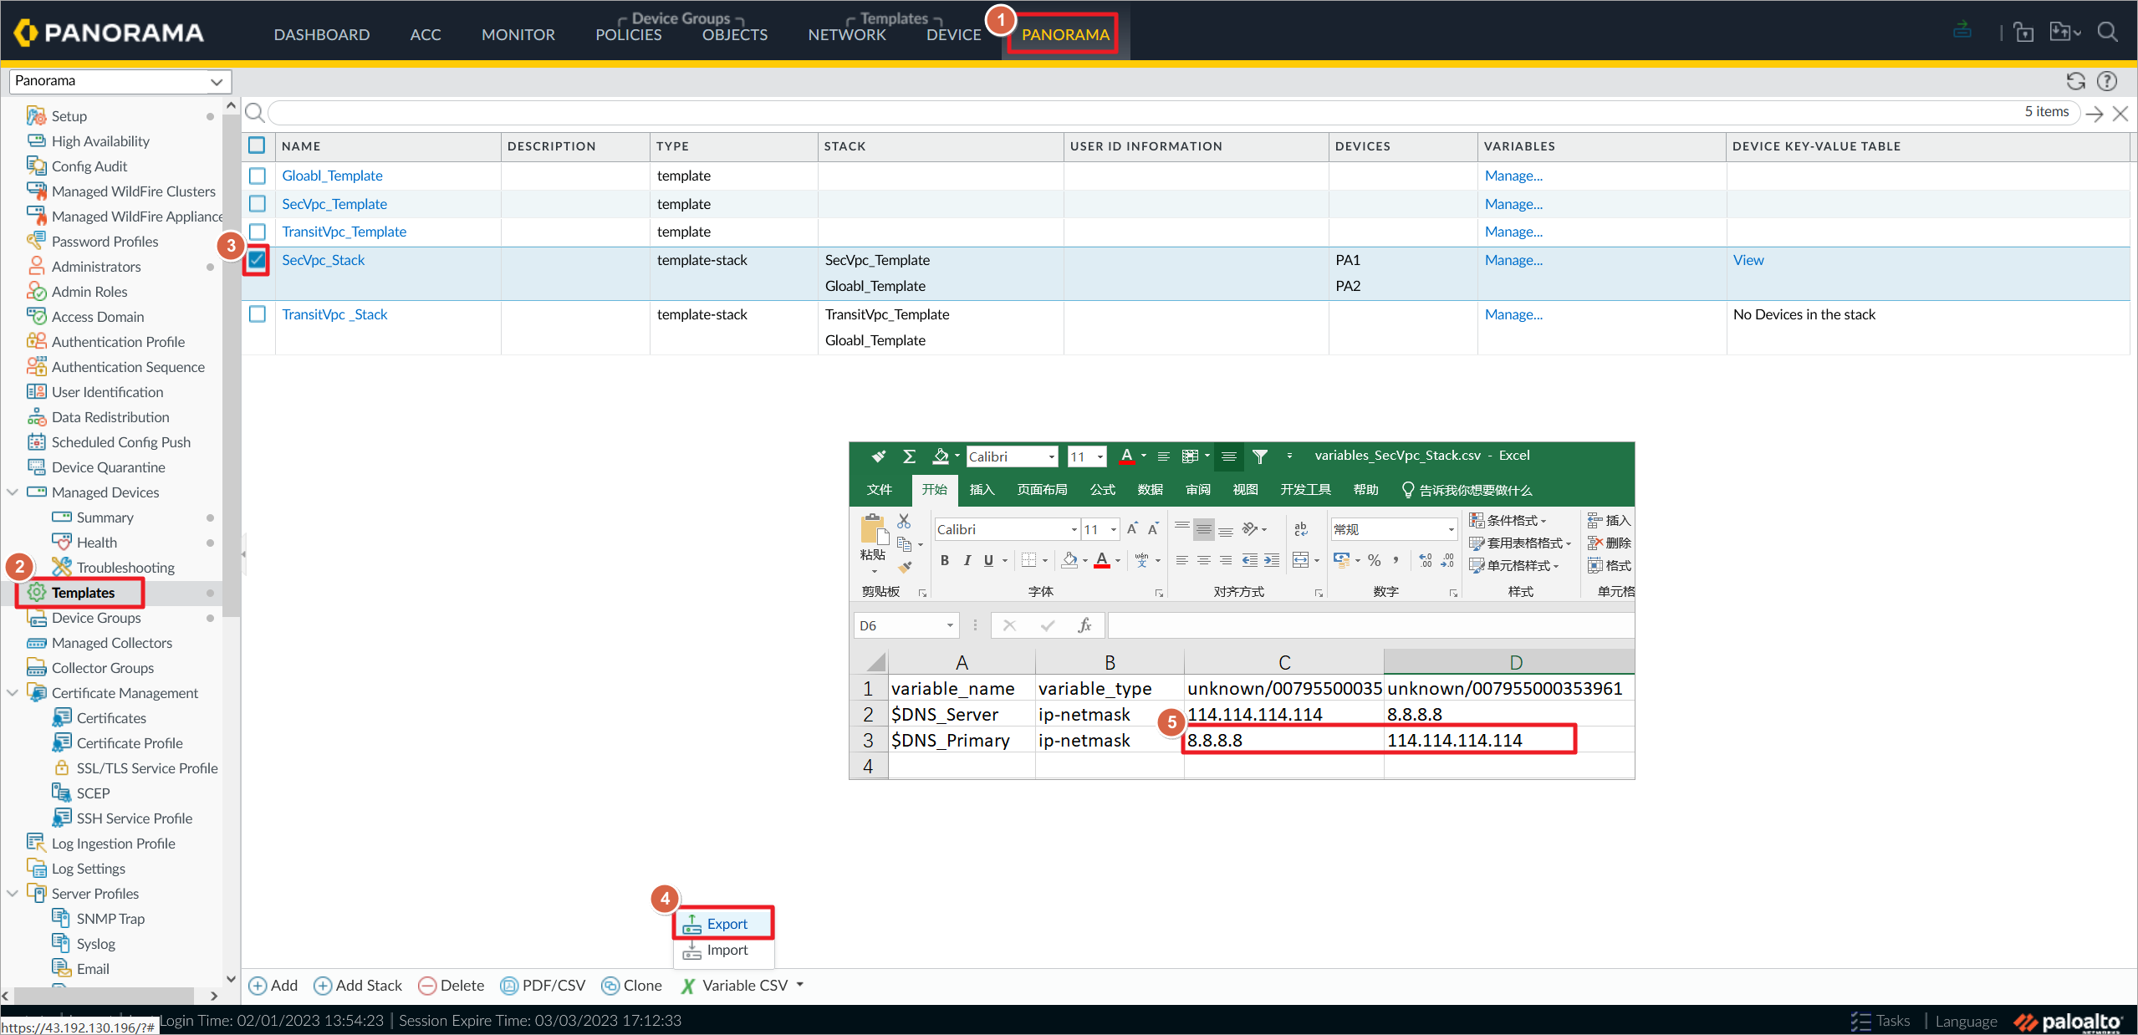The height and width of the screenshot is (1035, 2138).
Task: Click View link in SecVpc_Stack row
Action: (1747, 259)
